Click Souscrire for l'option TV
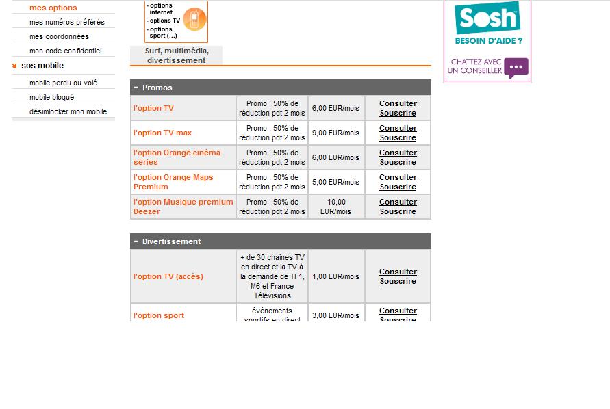The height and width of the screenshot is (409, 610). (398, 113)
